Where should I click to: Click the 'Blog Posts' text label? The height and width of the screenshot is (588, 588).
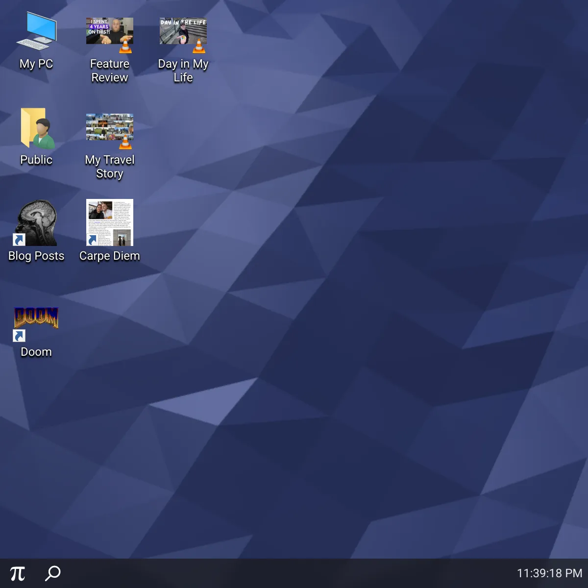click(x=36, y=256)
